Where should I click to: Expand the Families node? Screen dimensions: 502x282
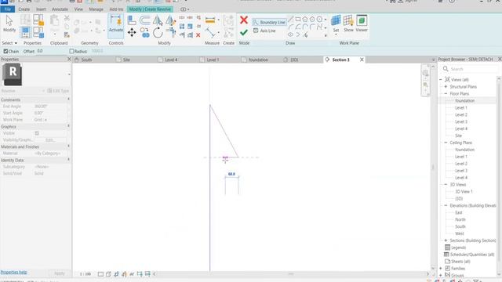click(x=441, y=268)
